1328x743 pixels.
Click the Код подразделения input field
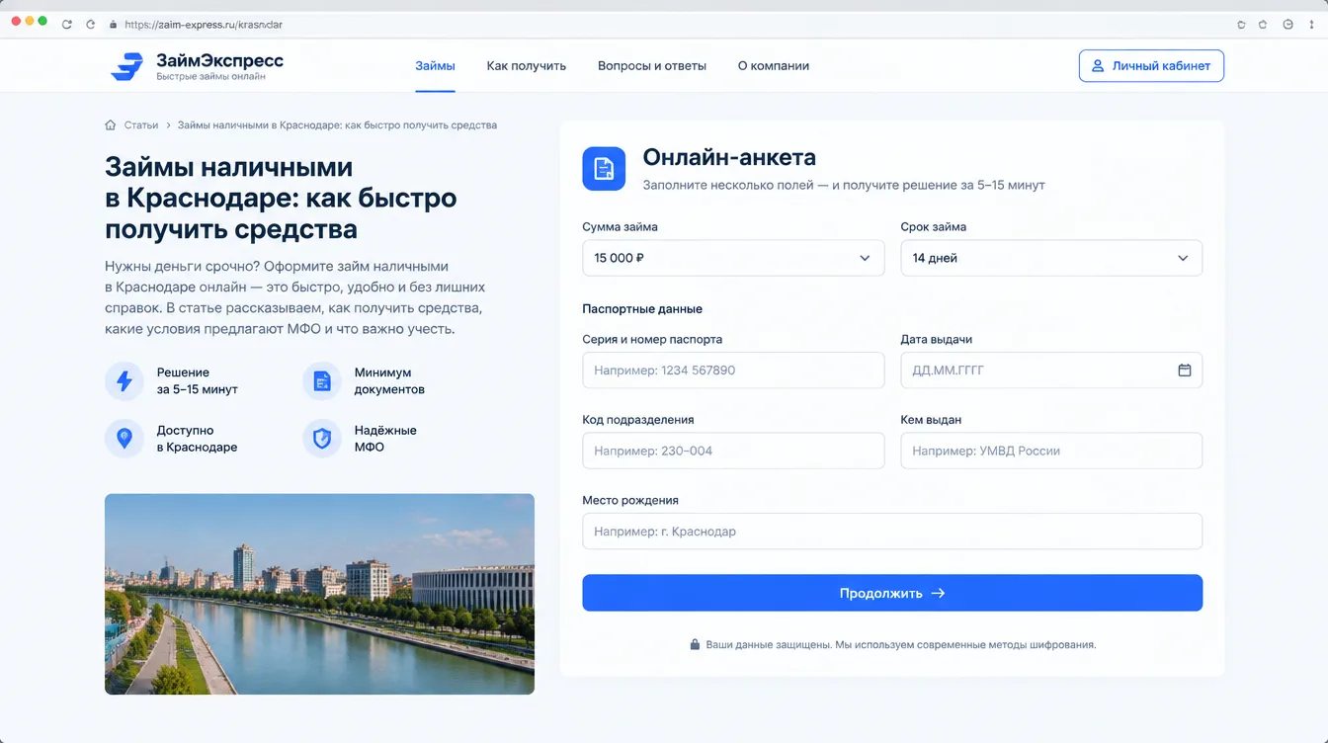pos(733,451)
